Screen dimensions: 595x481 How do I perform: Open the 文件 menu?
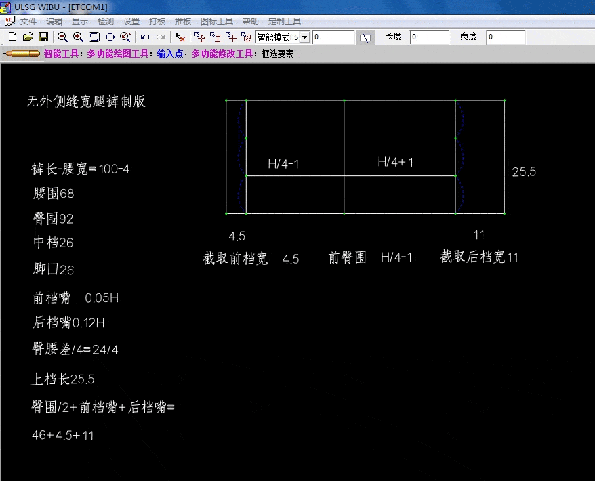click(x=29, y=21)
